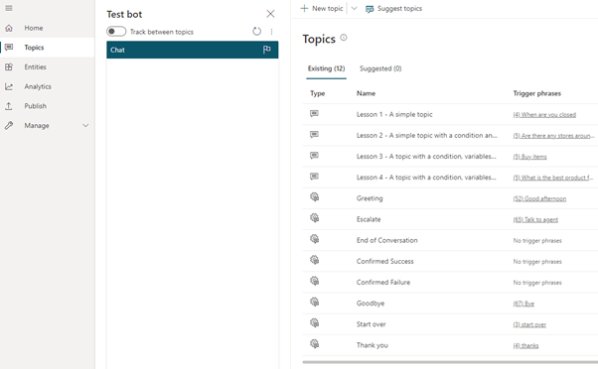
Task: Open the test bot more options menu
Action: (271, 32)
